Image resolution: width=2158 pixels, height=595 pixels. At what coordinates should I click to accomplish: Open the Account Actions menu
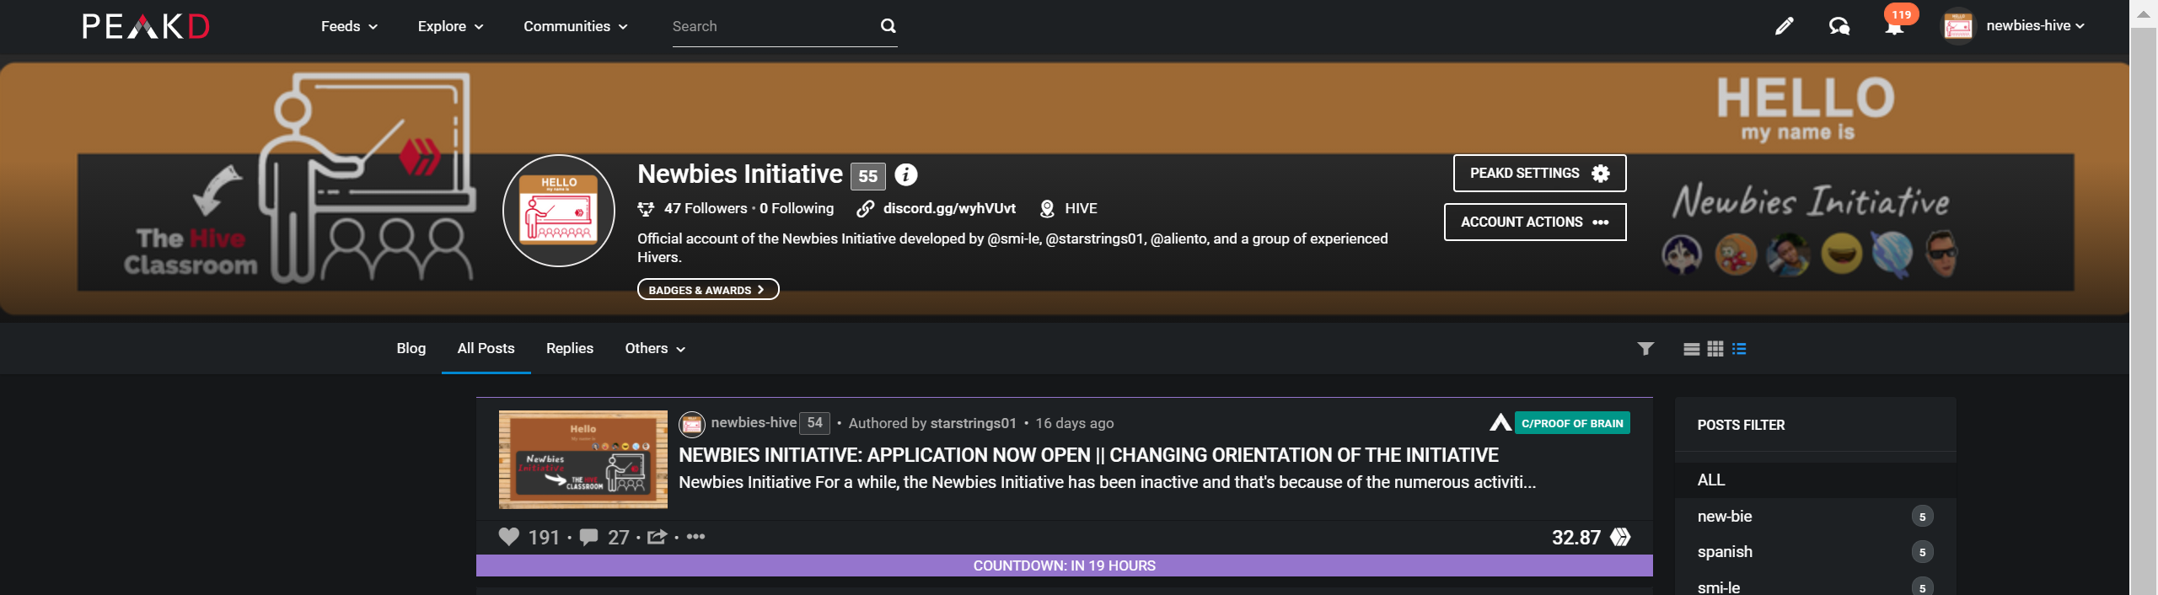coord(1535,222)
